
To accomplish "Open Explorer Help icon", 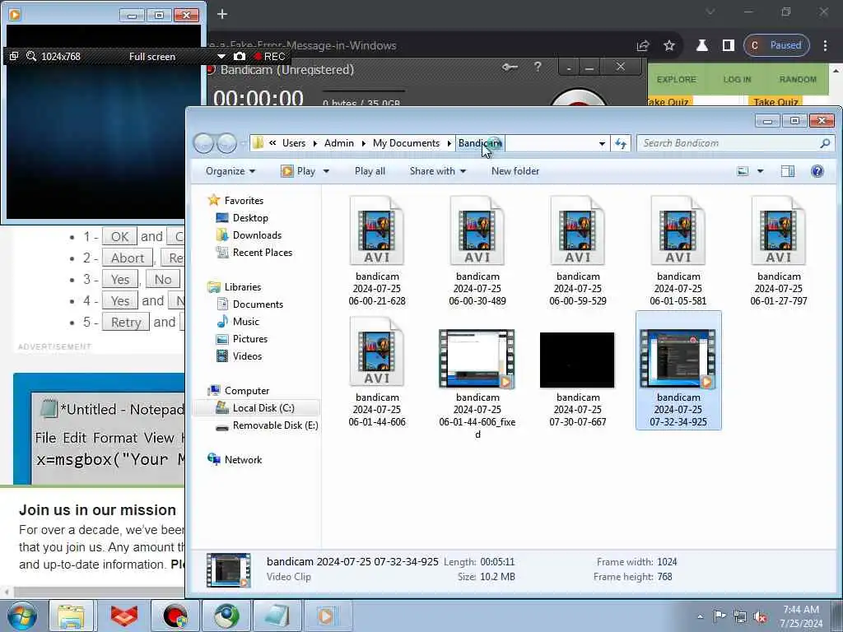I will point(817,171).
